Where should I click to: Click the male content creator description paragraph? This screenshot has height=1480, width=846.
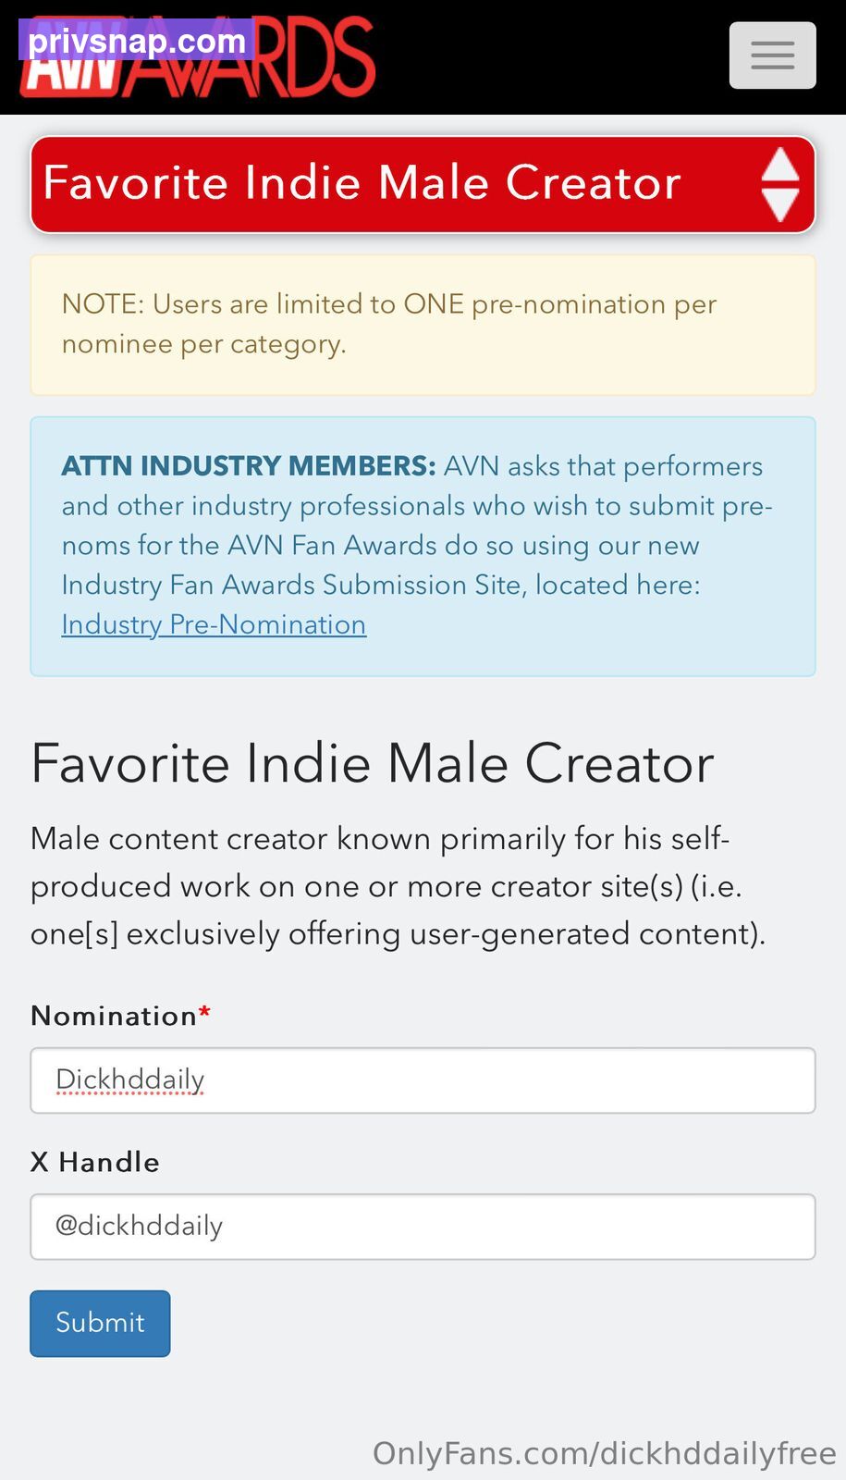coord(398,886)
